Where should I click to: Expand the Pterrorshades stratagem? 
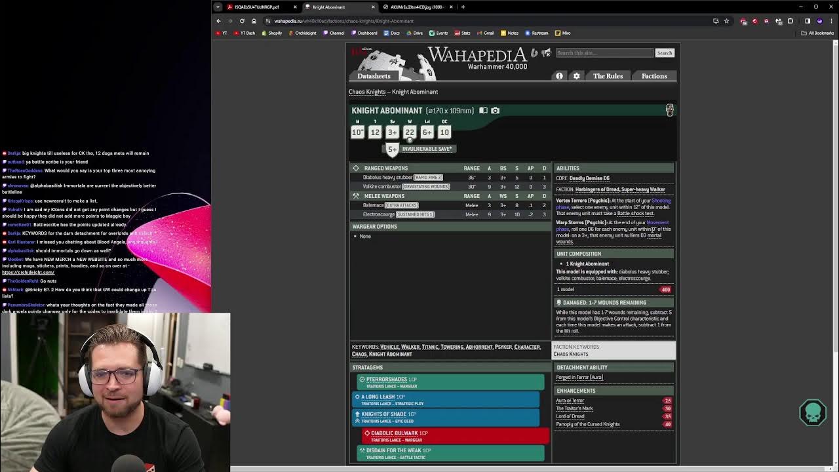coord(450,382)
